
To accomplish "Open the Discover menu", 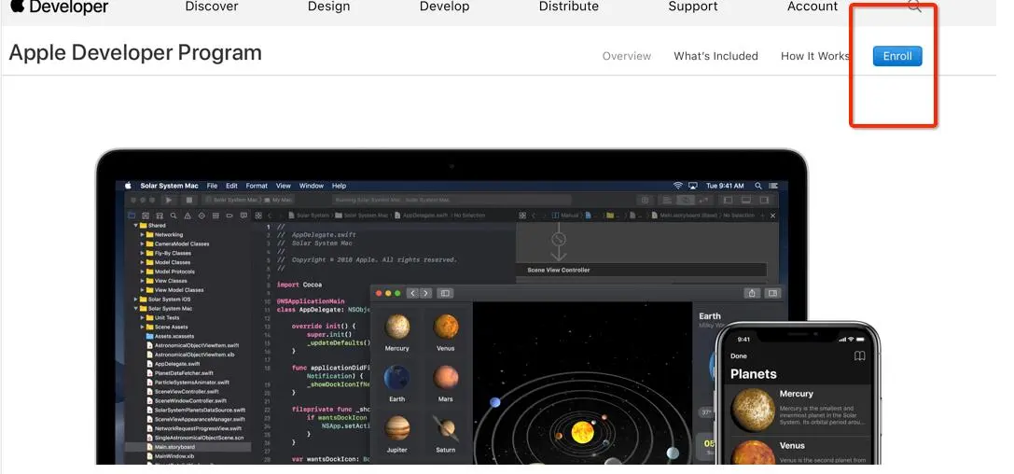I will 212,7.
